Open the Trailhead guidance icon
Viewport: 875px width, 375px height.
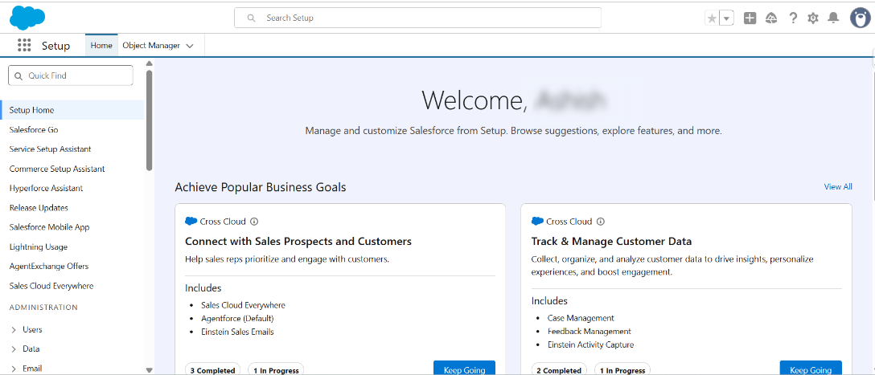(x=771, y=18)
